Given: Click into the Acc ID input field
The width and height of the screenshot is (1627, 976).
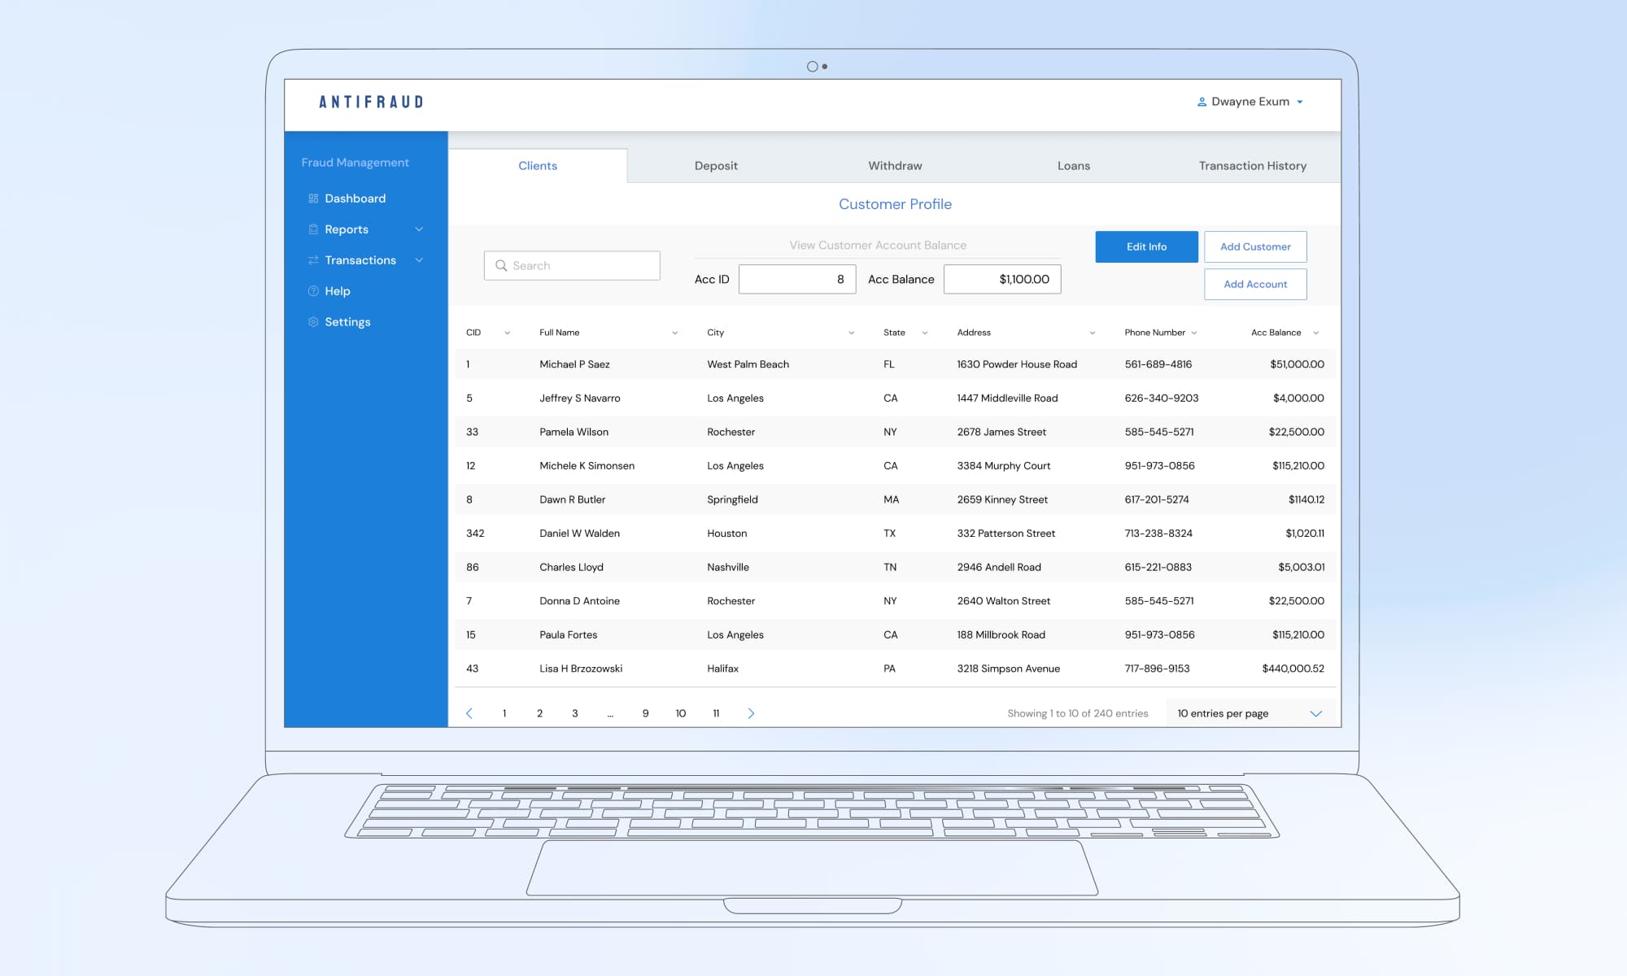Looking at the screenshot, I should pos(796,279).
